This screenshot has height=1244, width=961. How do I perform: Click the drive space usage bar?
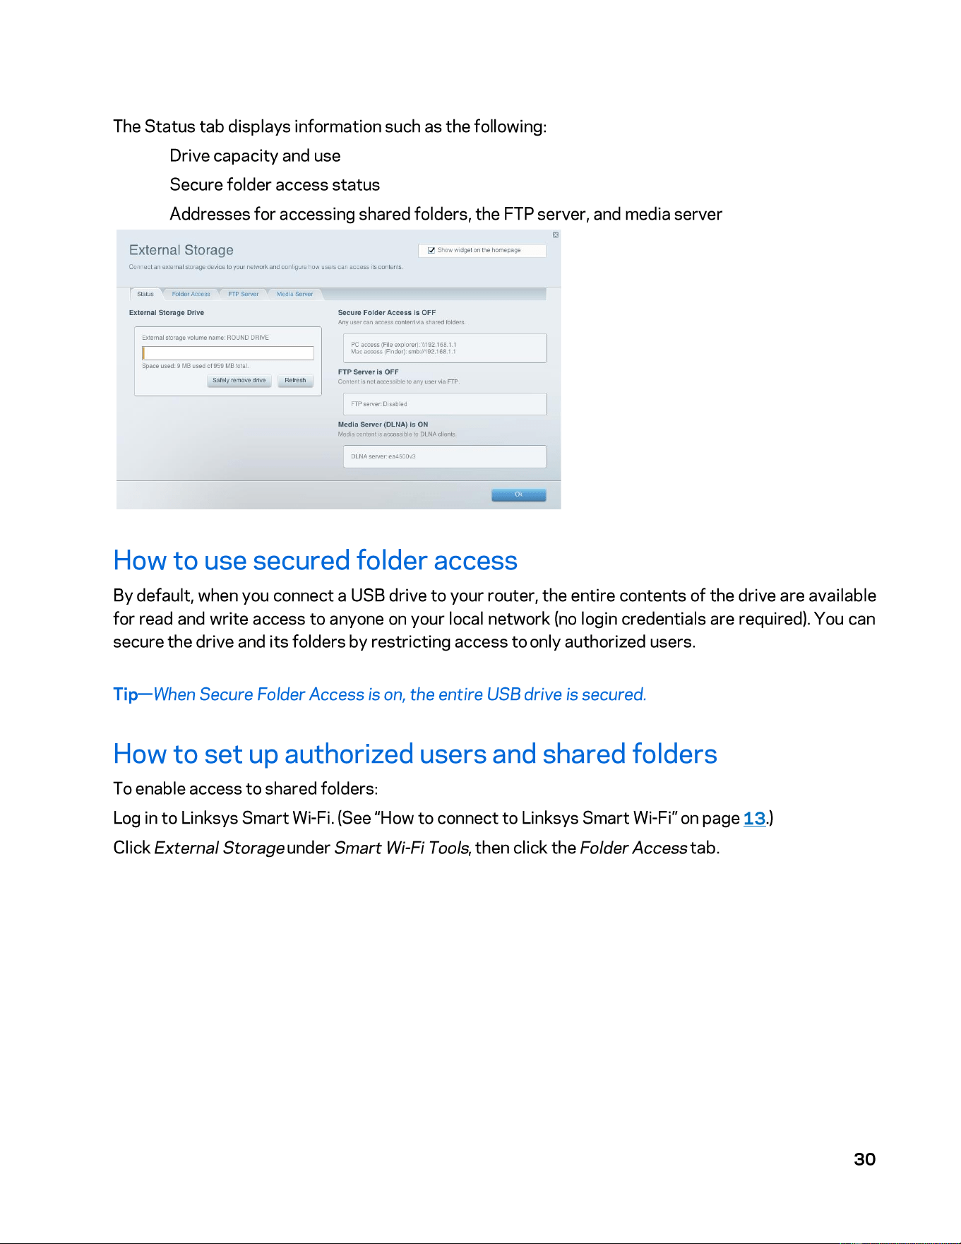pyautogui.click(x=228, y=353)
